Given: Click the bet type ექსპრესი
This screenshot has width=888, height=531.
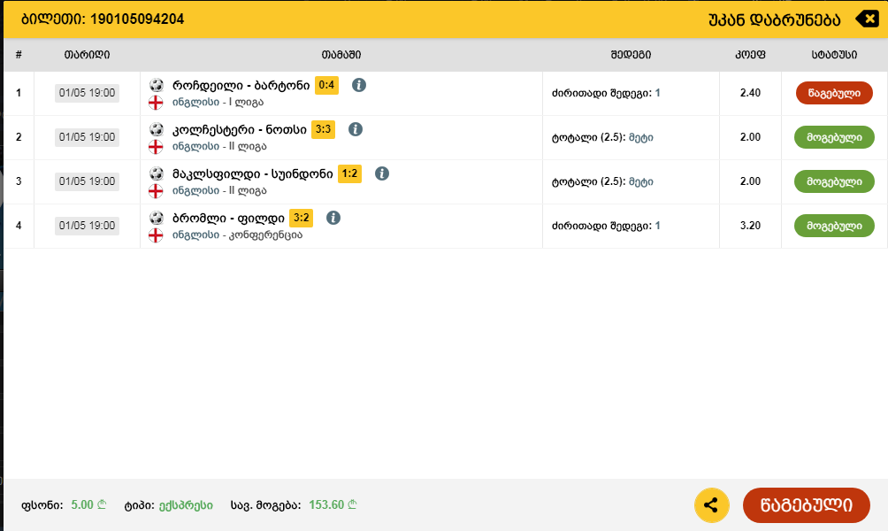Looking at the screenshot, I should (x=186, y=505).
